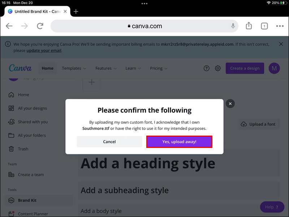
Task: Follow the update your email link
Action: click(44, 51)
